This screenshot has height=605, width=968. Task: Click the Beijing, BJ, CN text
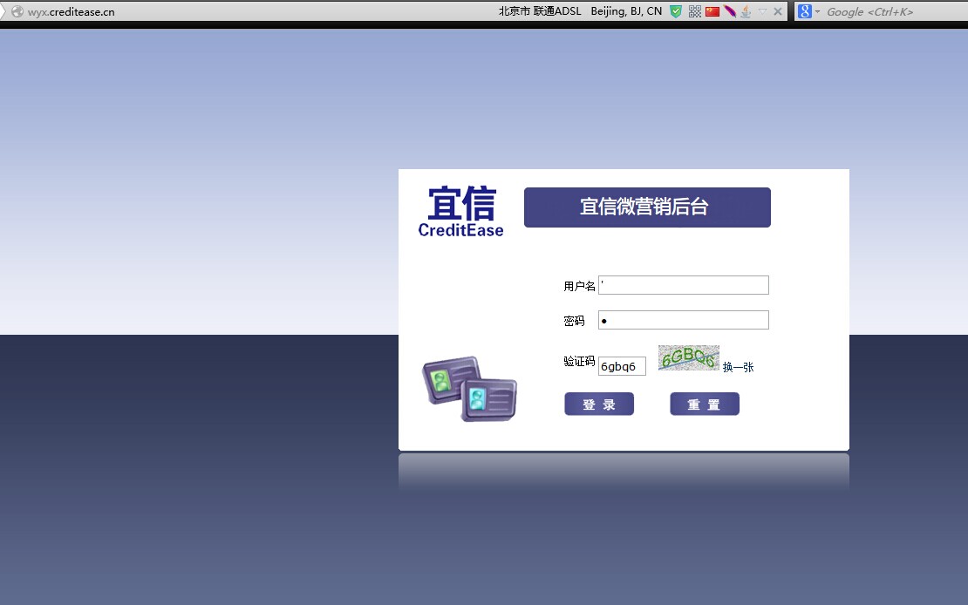(626, 11)
